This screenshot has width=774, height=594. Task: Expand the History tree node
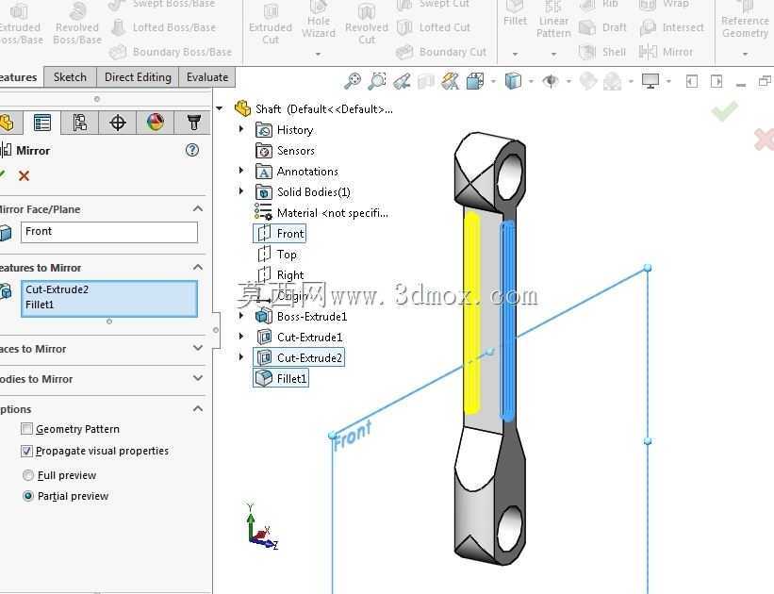241,129
